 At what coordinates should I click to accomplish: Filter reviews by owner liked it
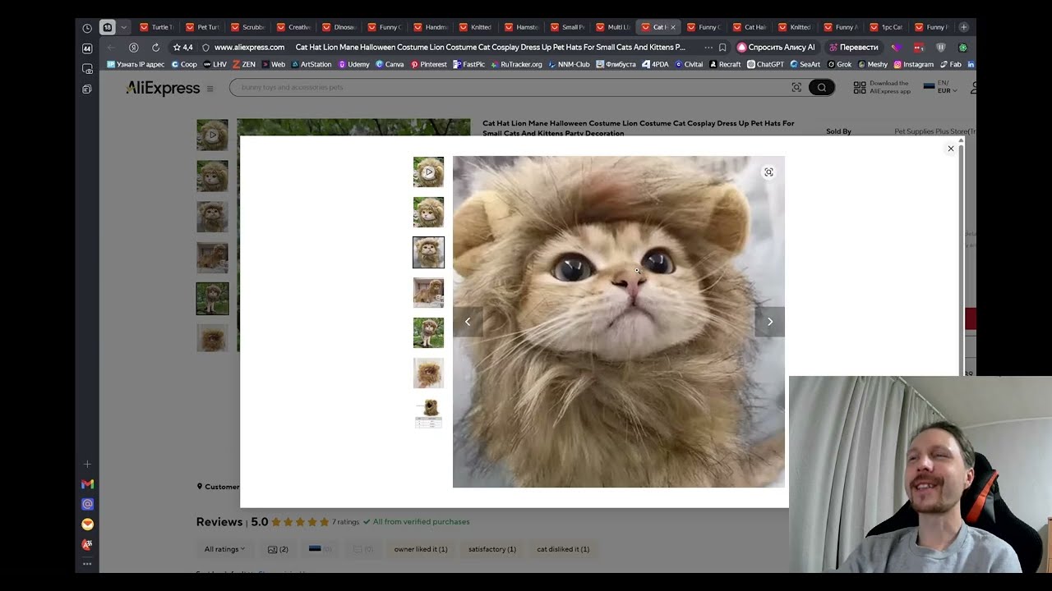pos(421,549)
